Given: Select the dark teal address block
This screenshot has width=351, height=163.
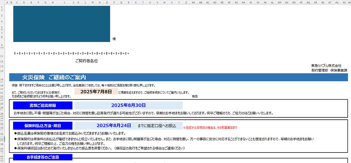Looking at the screenshot, I should click(61, 24).
